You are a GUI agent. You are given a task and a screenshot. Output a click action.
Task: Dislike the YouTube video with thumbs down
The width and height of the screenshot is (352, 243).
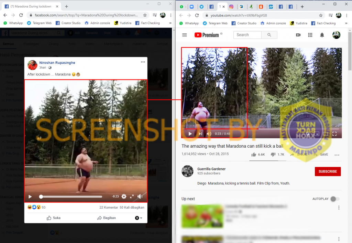[273, 155]
